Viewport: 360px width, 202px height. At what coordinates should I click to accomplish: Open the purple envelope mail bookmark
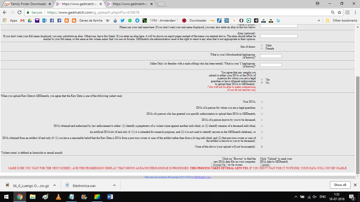37,21
